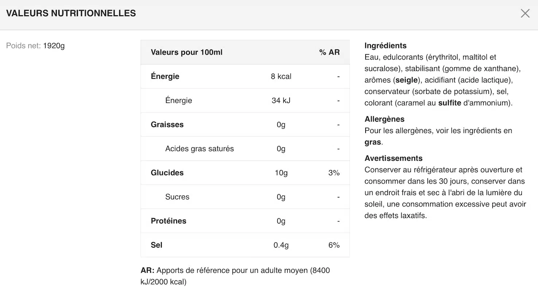Click the VALEURS NUTRITIONNELLES title
This screenshot has width=538, height=292.
click(x=71, y=13)
